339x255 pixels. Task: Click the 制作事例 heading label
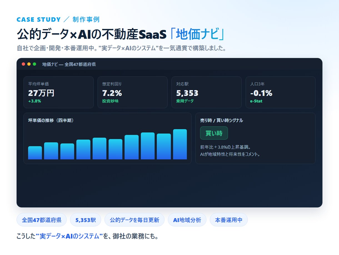(x=86, y=20)
